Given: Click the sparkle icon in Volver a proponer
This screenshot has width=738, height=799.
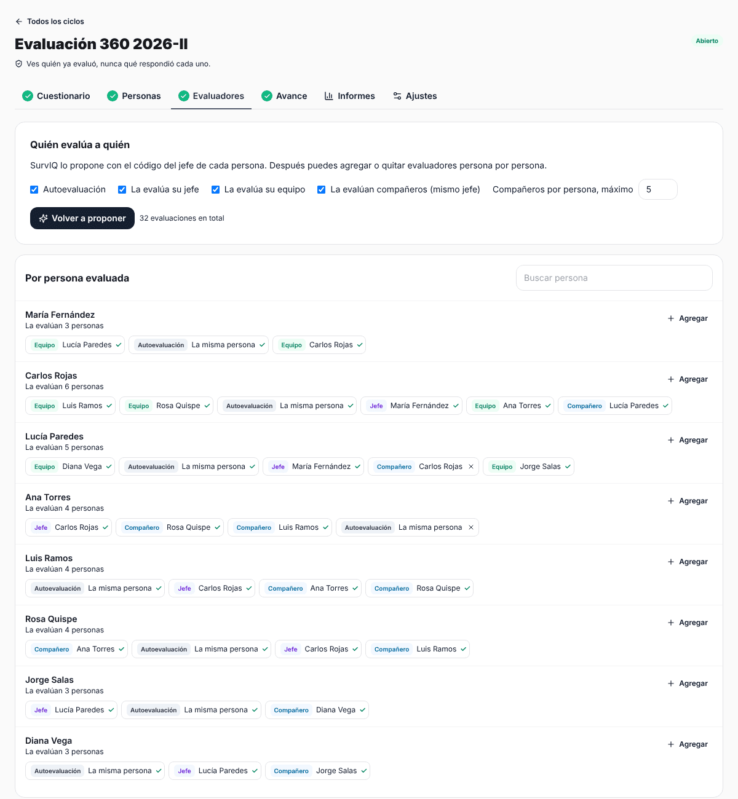Looking at the screenshot, I should [x=44, y=218].
